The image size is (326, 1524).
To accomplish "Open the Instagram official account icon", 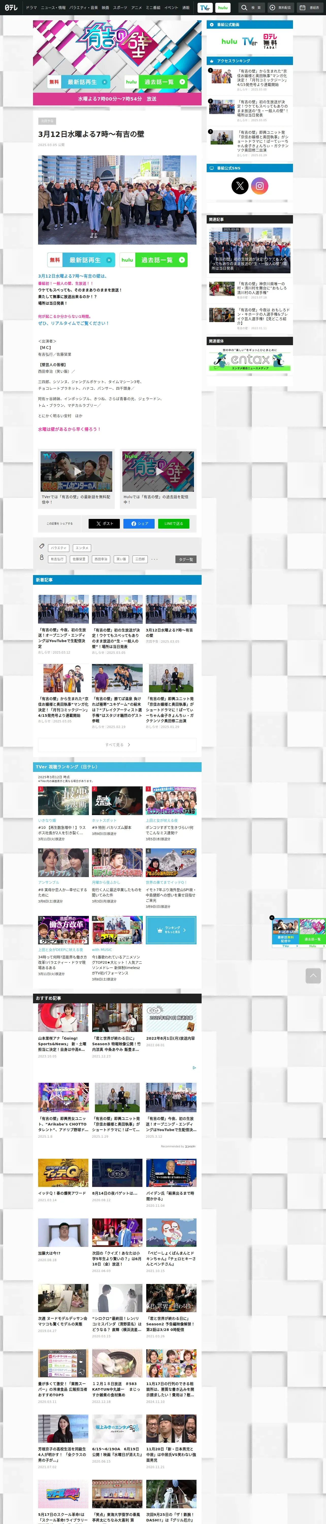I will coord(260,186).
